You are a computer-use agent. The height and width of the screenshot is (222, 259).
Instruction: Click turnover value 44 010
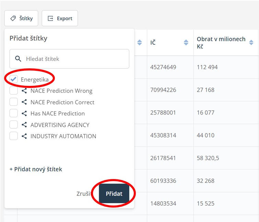(205, 135)
